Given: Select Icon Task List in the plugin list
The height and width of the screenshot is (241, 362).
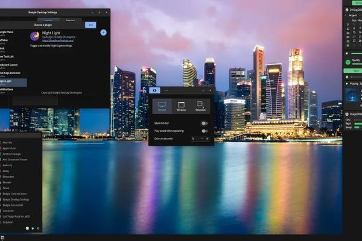Looking at the screenshot, I should (x=13, y=58).
